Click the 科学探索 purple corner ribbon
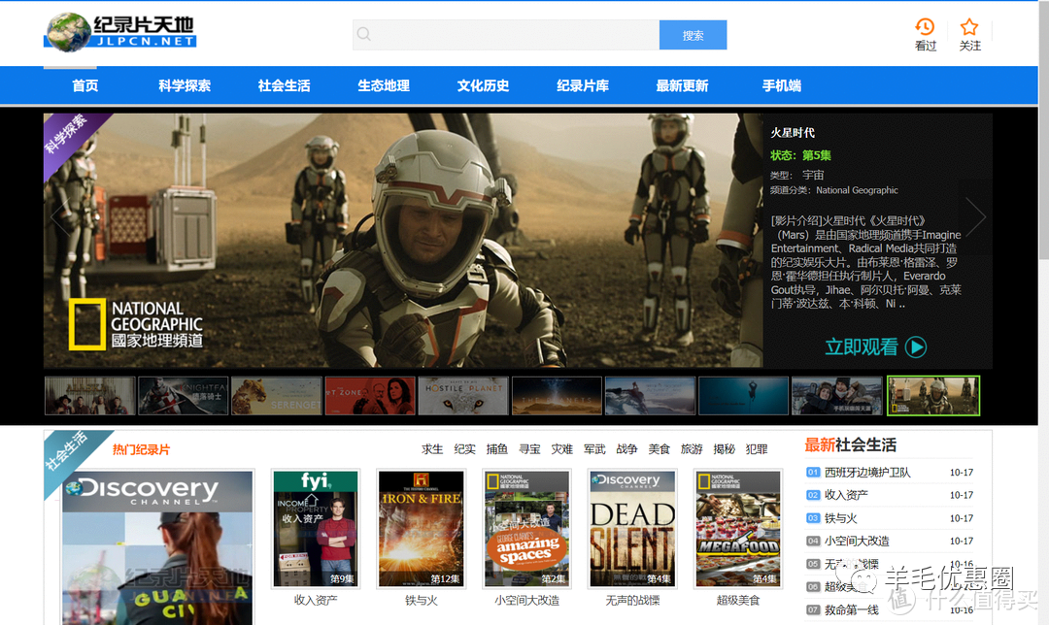Image resolution: width=1049 pixels, height=625 pixels. click(x=66, y=135)
